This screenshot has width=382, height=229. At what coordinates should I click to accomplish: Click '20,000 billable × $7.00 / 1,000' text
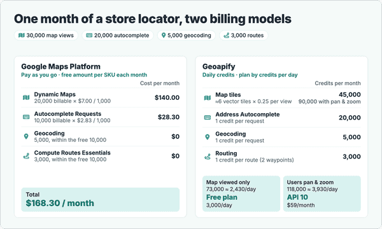73,101
